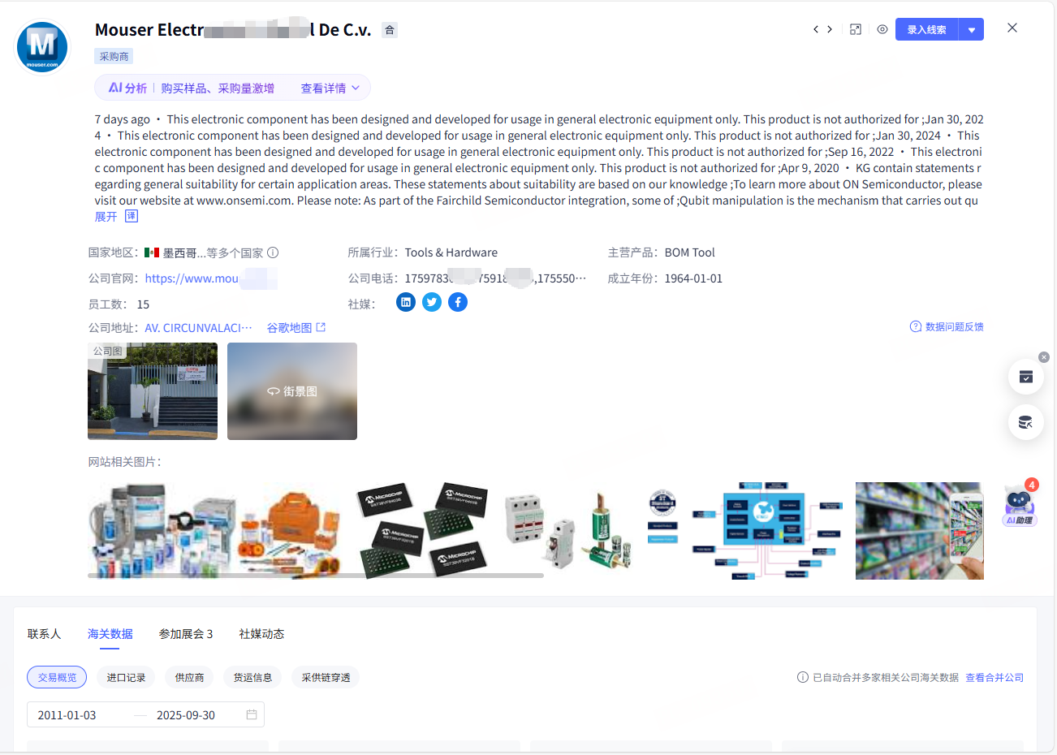Image resolution: width=1057 pixels, height=755 pixels.
Task: Open the LinkedIn social media icon
Action: 406,302
